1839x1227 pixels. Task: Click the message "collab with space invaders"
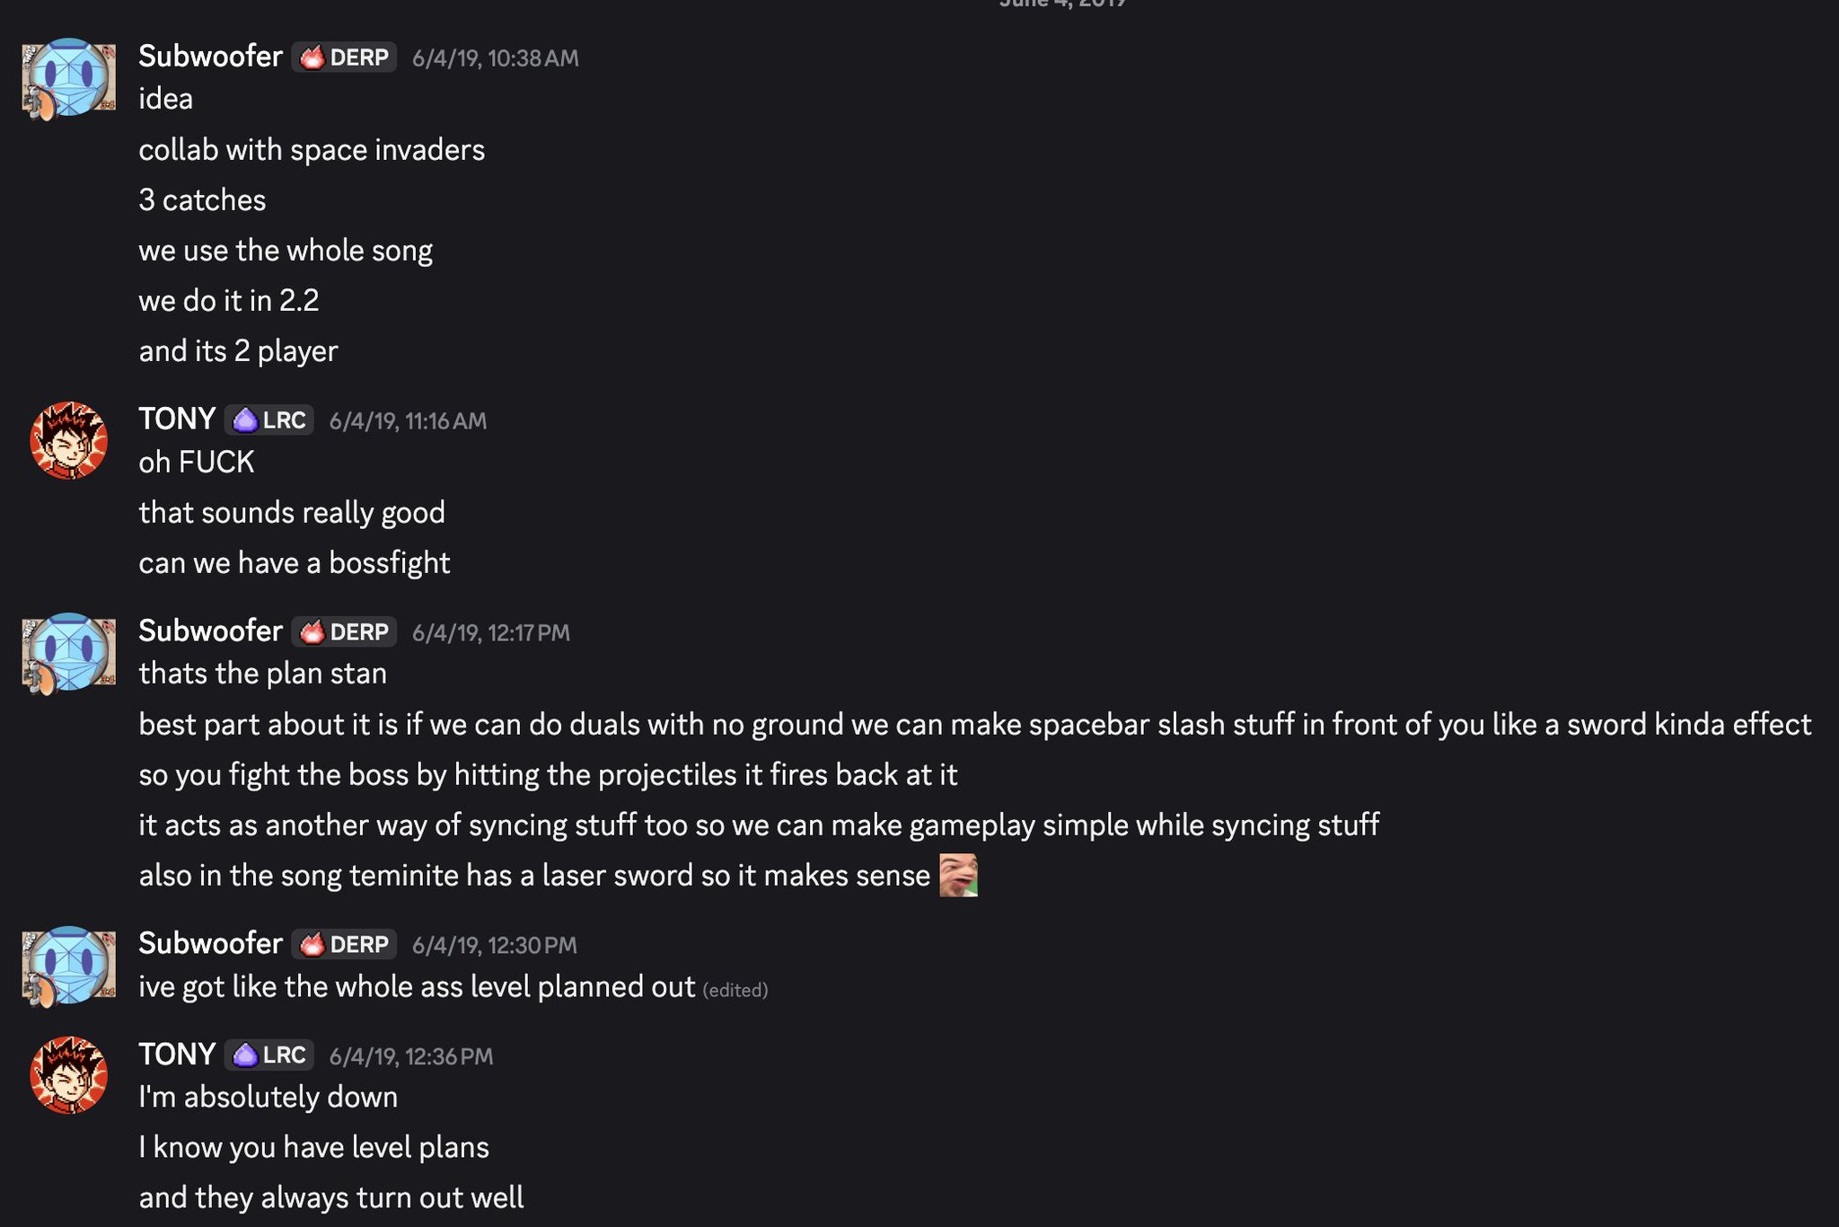click(312, 150)
